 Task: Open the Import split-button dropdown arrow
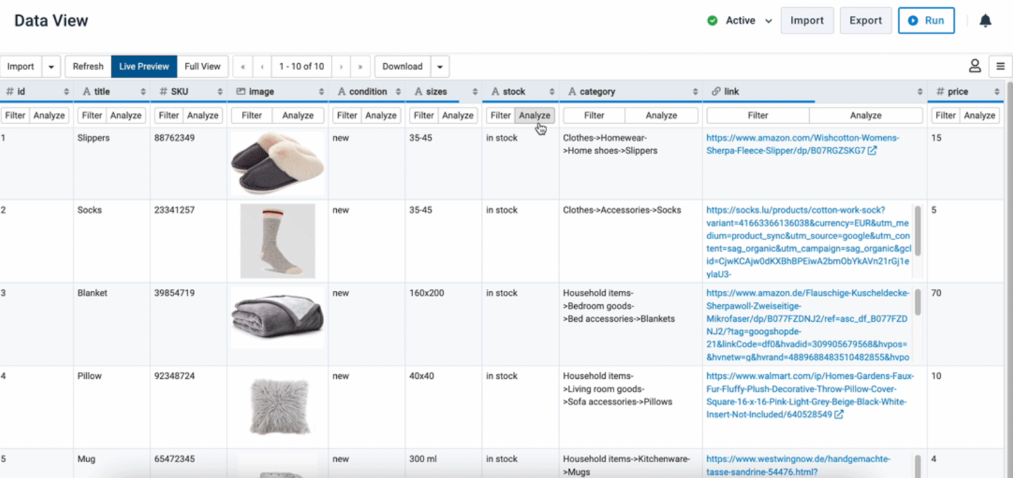click(x=51, y=66)
